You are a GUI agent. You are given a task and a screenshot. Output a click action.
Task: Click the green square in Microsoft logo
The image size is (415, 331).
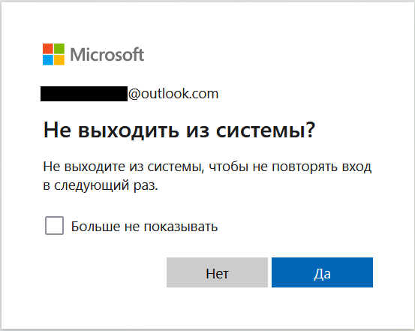(x=59, y=49)
